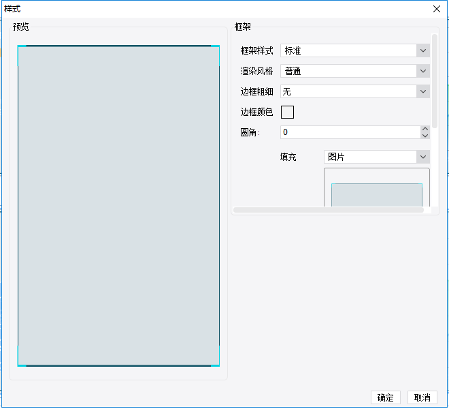Click the 框架 group title

[243, 27]
